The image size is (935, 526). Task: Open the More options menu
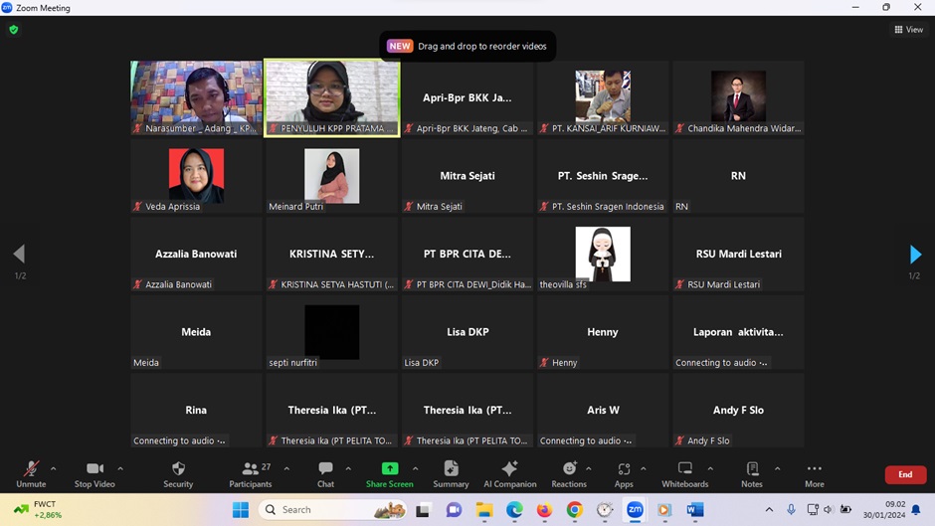coord(814,473)
